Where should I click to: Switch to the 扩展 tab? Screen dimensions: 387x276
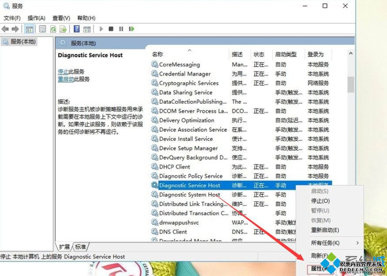click(x=64, y=247)
